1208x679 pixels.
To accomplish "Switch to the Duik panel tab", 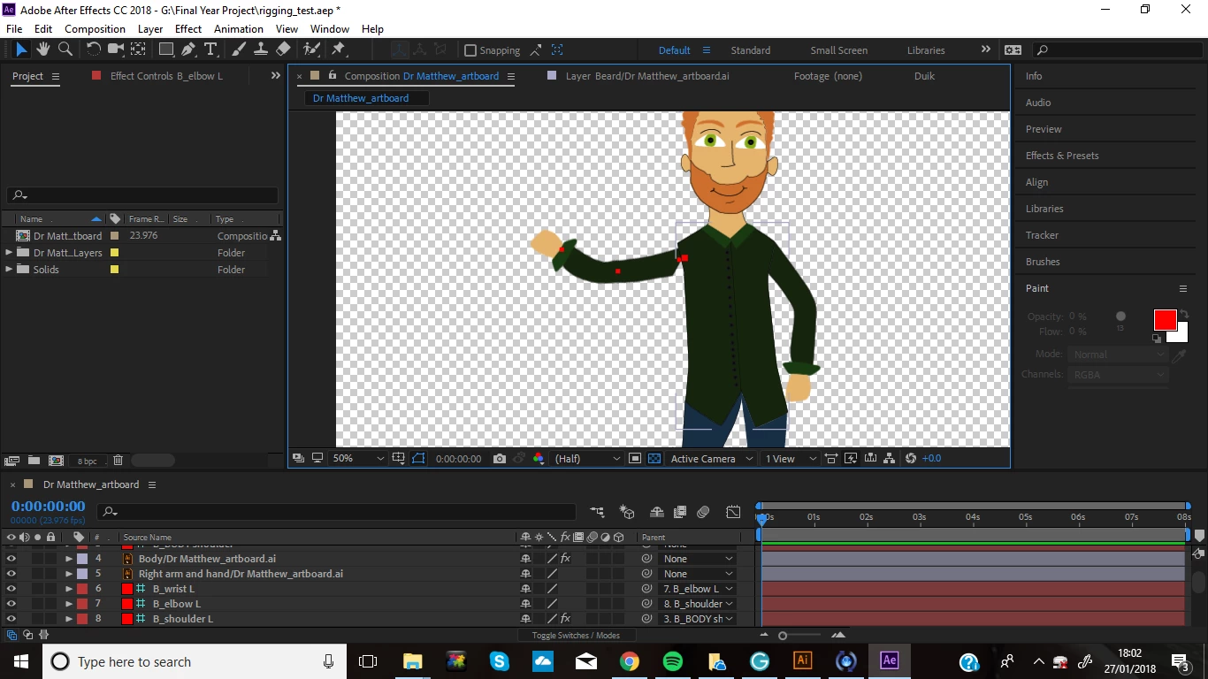I will tap(924, 76).
